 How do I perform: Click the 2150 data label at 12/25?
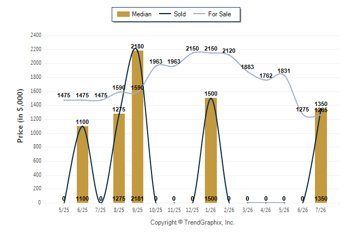click(192, 48)
